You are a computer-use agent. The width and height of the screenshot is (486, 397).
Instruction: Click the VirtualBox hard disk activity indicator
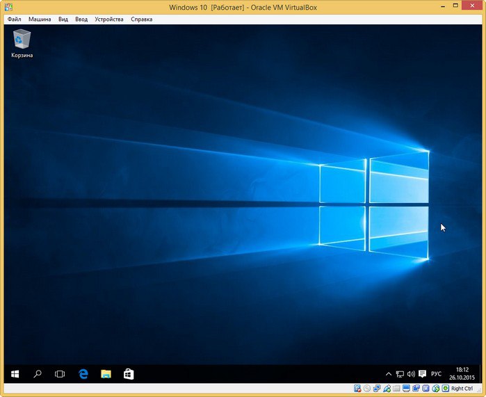coord(357,389)
